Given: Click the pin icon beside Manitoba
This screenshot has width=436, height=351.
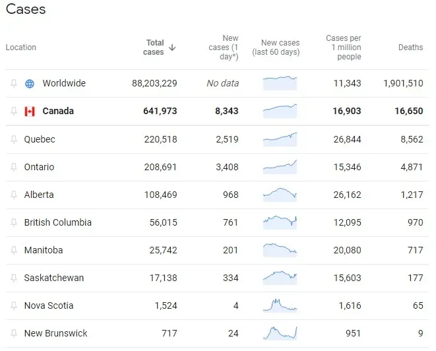Looking at the screenshot, I should (x=13, y=250).
